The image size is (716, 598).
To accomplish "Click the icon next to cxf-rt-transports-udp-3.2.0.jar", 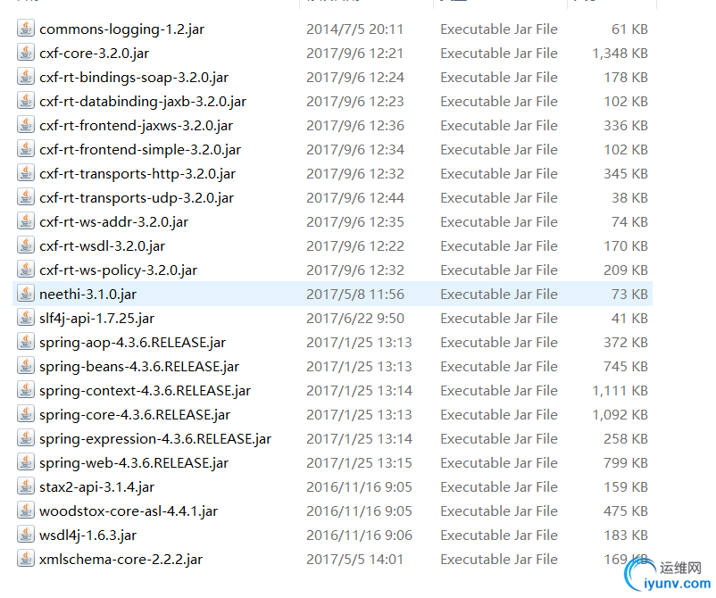I will 26,197.
